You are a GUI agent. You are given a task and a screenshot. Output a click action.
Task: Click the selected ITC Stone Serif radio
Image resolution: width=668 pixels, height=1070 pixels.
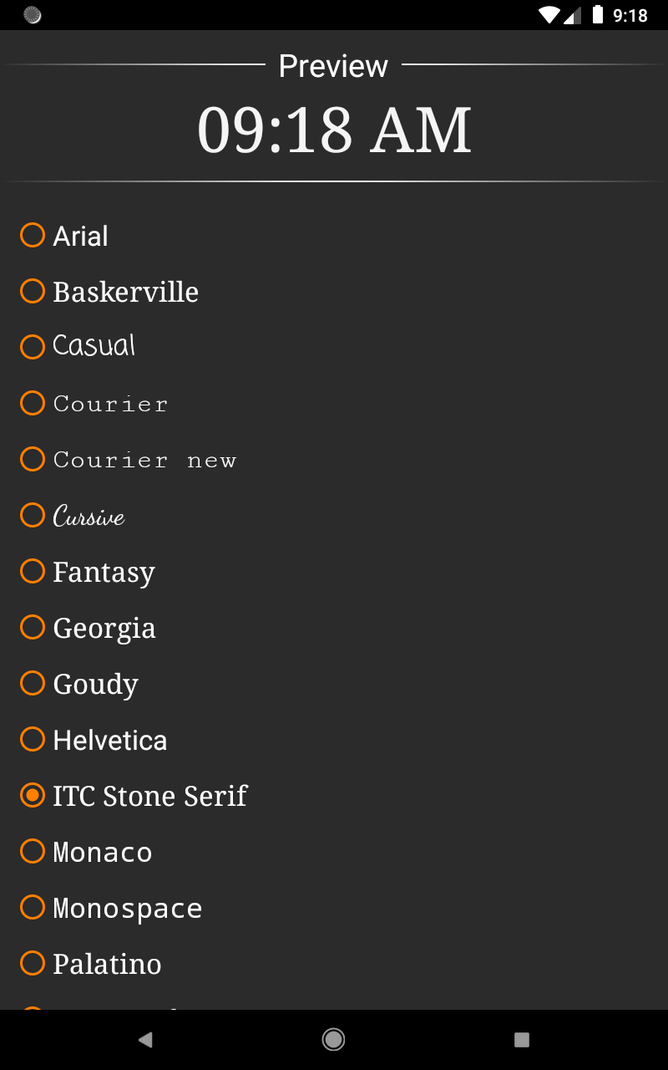coord(33,795)
